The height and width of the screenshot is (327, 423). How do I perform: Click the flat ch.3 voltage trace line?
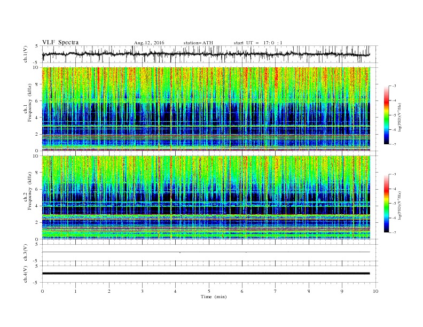[206, 252]
